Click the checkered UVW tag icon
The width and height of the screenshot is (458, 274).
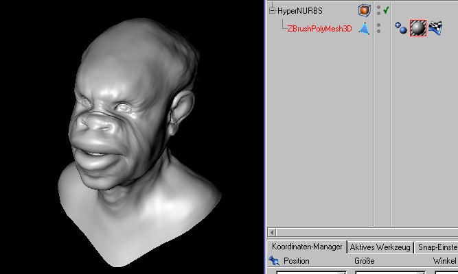435,28
